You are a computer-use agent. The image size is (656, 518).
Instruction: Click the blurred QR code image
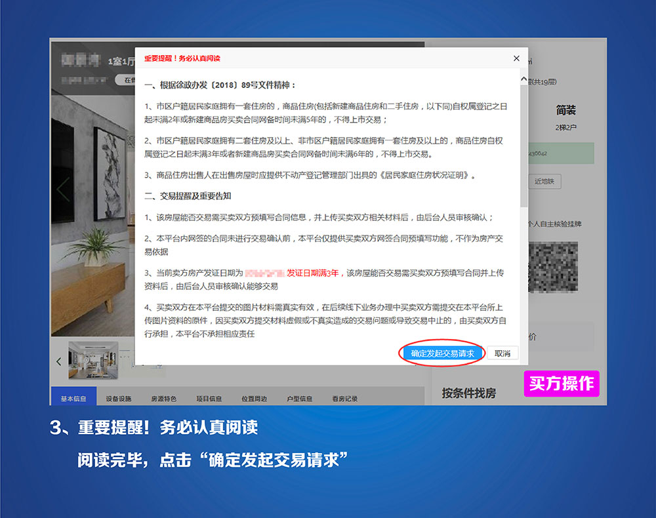(x=553, y=267)
